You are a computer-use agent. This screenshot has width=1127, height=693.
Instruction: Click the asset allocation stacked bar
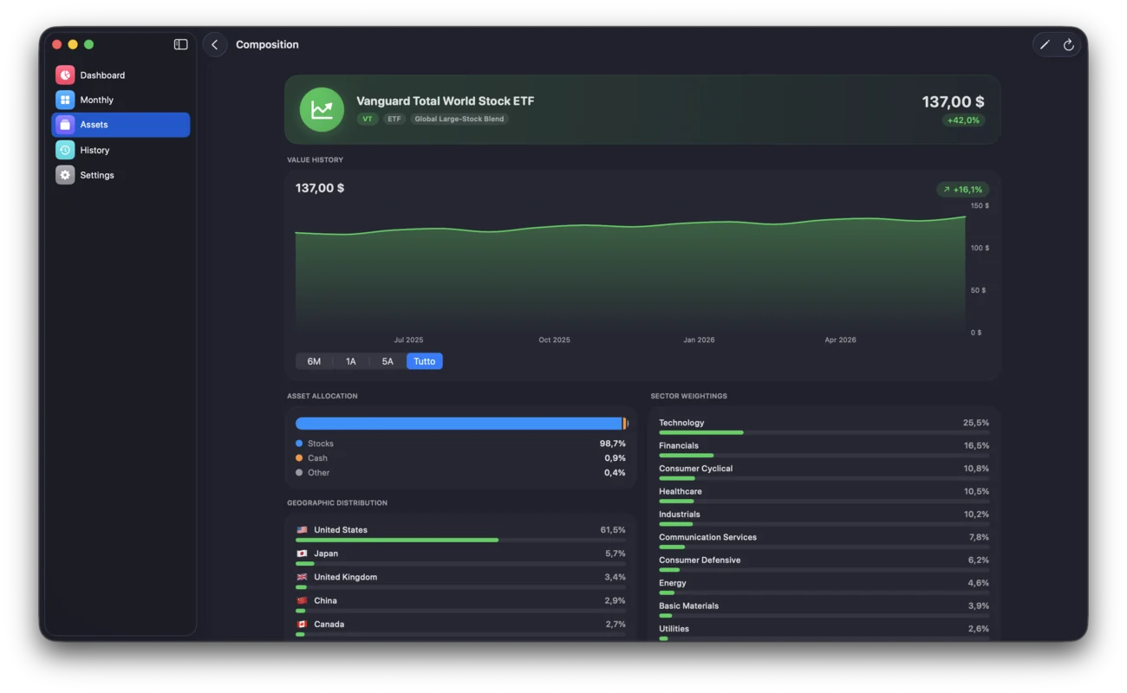[461, 424]
